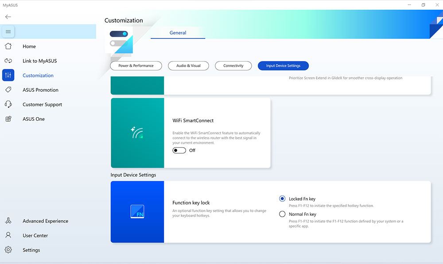Screen dimensions: 443x264
Task: Open ASUS Promotion in the sidebar
Action: coord(40,90)
